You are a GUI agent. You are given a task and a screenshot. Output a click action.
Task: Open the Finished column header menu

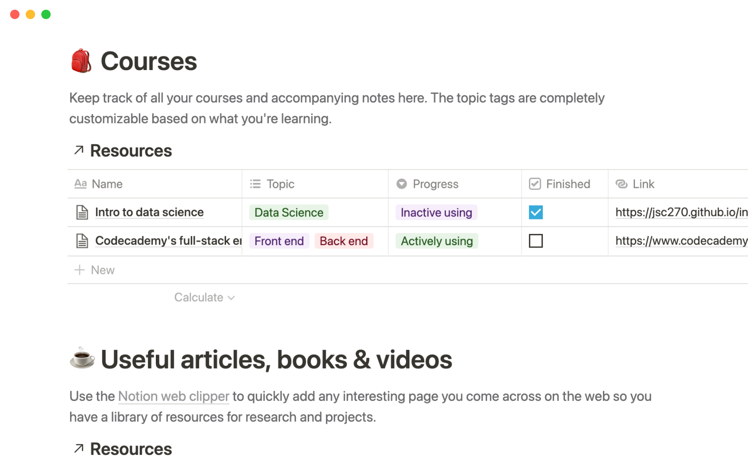[x=567, y=184]
